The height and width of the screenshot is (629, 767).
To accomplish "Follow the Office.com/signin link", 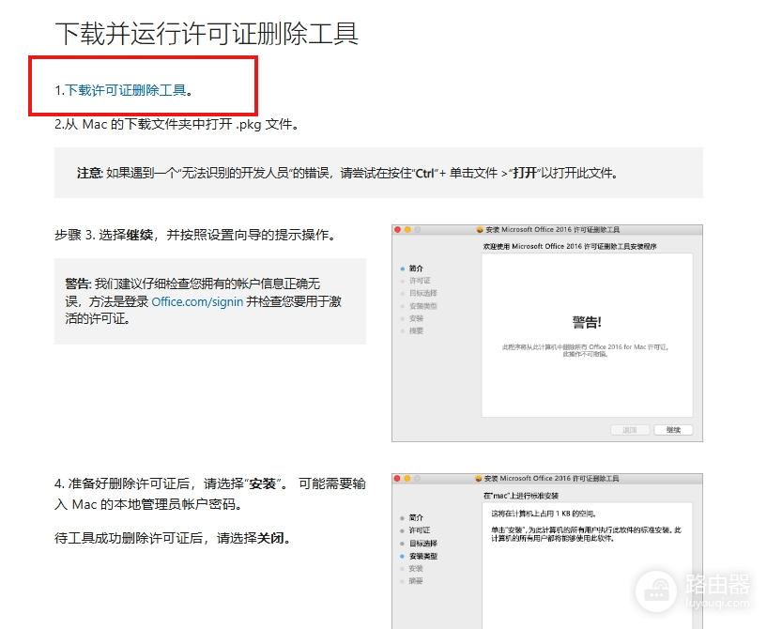I will coord(197,301).
